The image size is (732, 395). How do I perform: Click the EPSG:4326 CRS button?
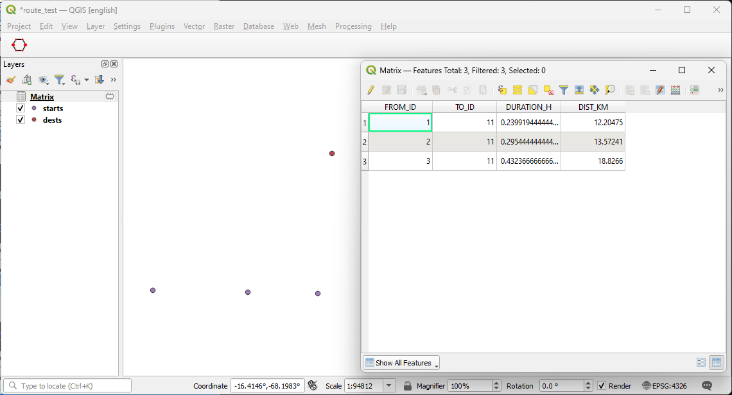[x=664, y=385]
